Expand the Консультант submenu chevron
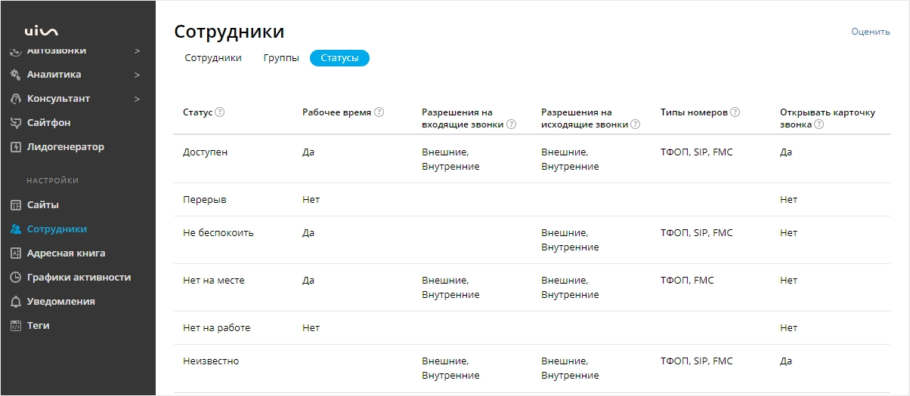This screenshot has width=910, height=396. tap(137, 99)
